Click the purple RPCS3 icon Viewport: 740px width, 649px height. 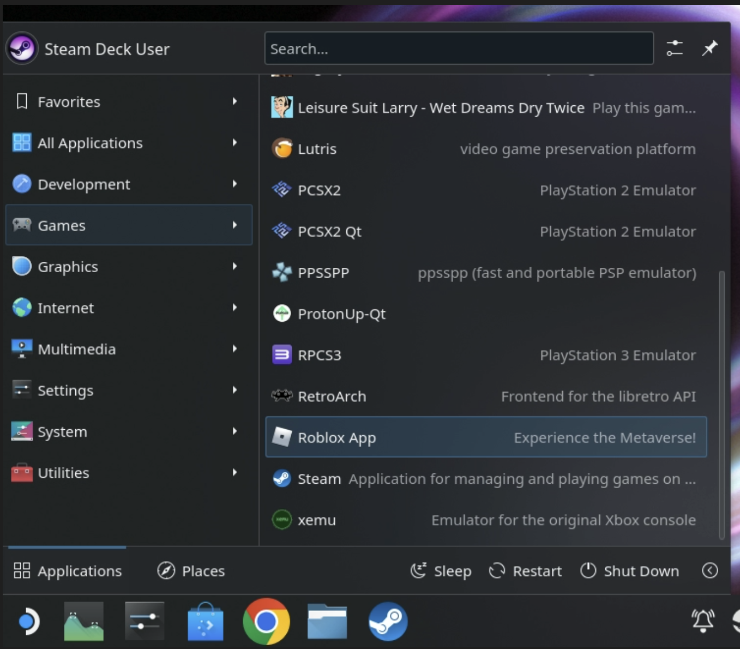(282, 355)
